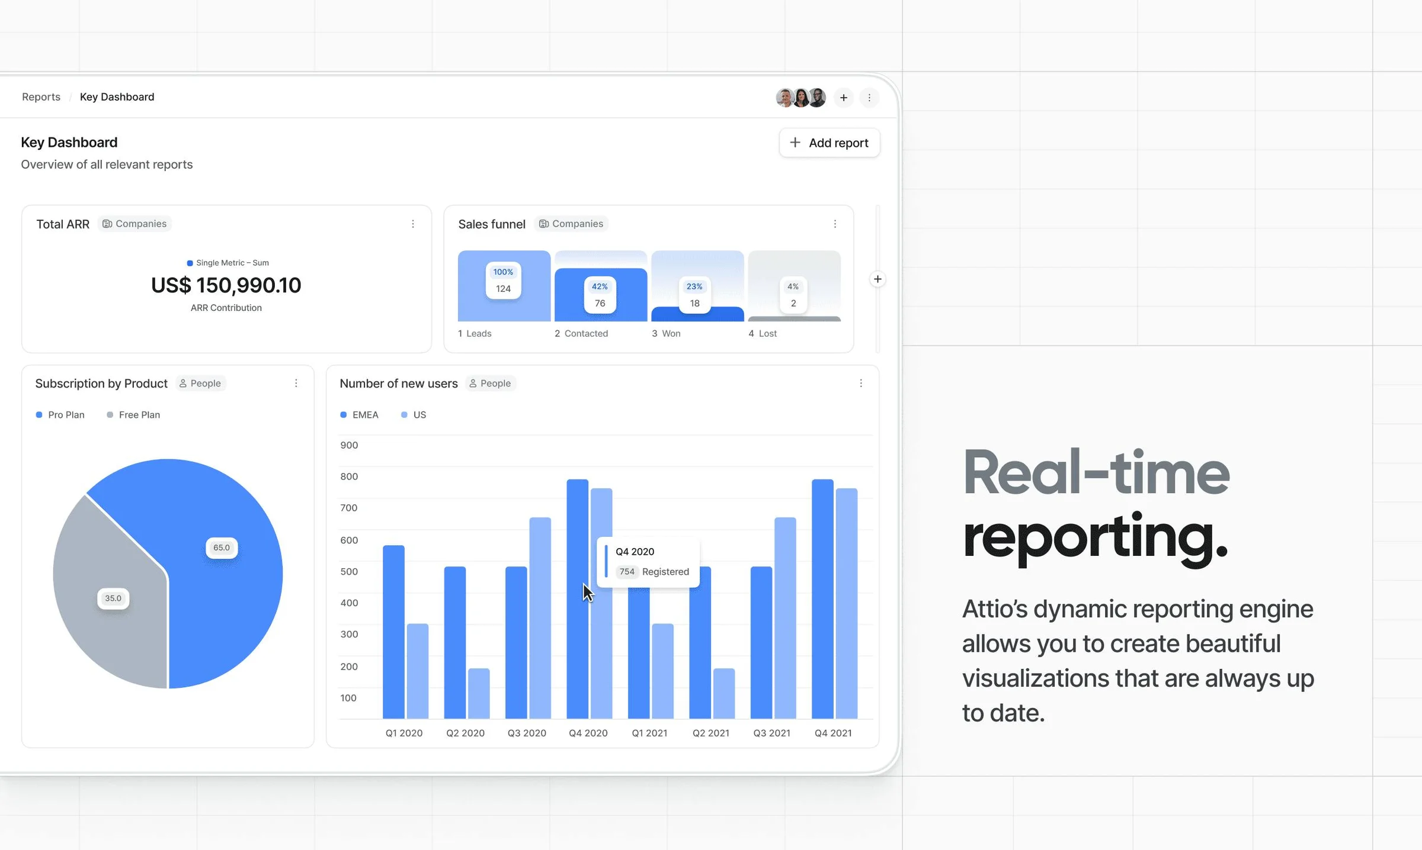1422x850 pixels.
Task: Click the Q4 2021 US bar
Action: pos(846,603)
